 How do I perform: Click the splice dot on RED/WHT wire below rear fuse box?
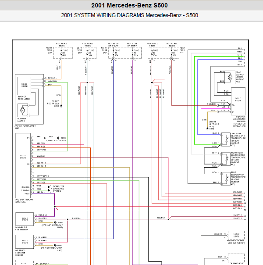click(152, 82)
